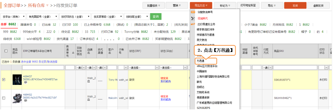Toggle the select-all checkbox in table header
This screenshot has height=111, width=333.
(x=6, y=51)
